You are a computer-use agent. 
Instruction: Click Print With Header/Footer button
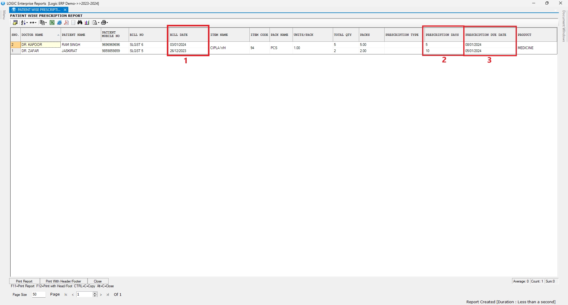pos(63,281)
